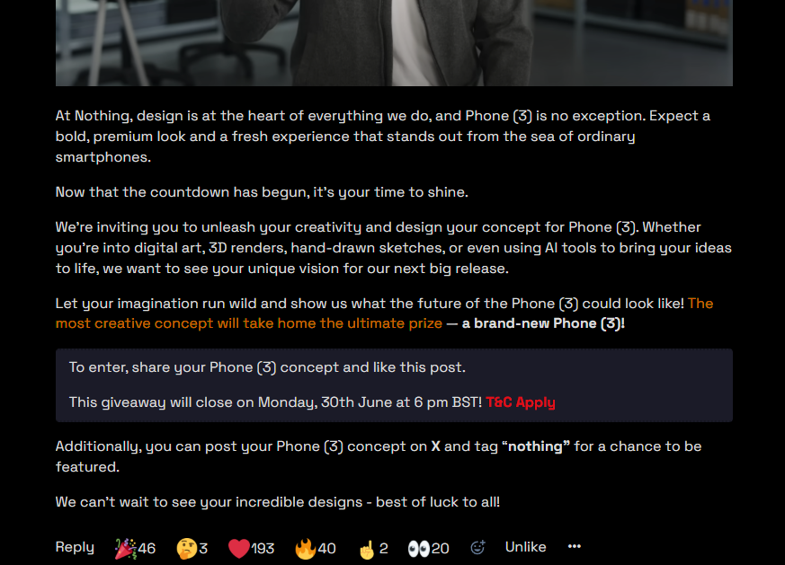
Task: Click the orange 'most creative concept' text
Action: click(x=249, y=323)
